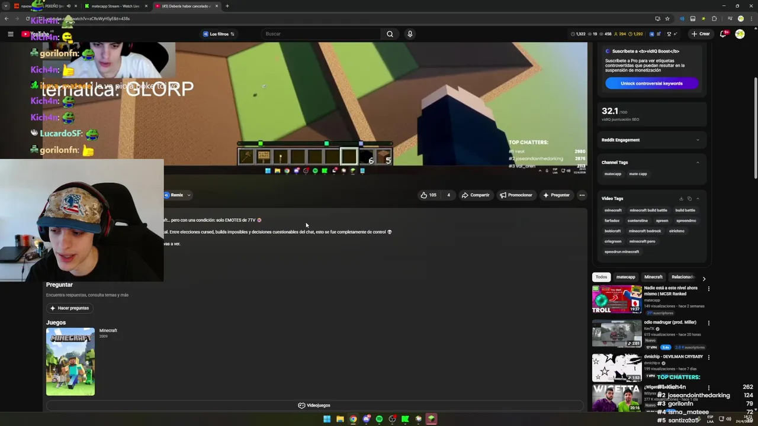
Task: Focus the Buscar search field
Action: click(x=320, y=34)
